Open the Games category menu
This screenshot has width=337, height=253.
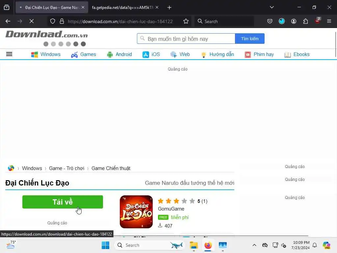point(84,54)
